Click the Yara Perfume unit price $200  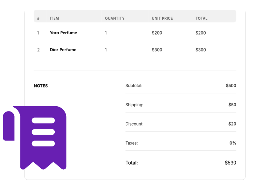(x=157, y=33)
